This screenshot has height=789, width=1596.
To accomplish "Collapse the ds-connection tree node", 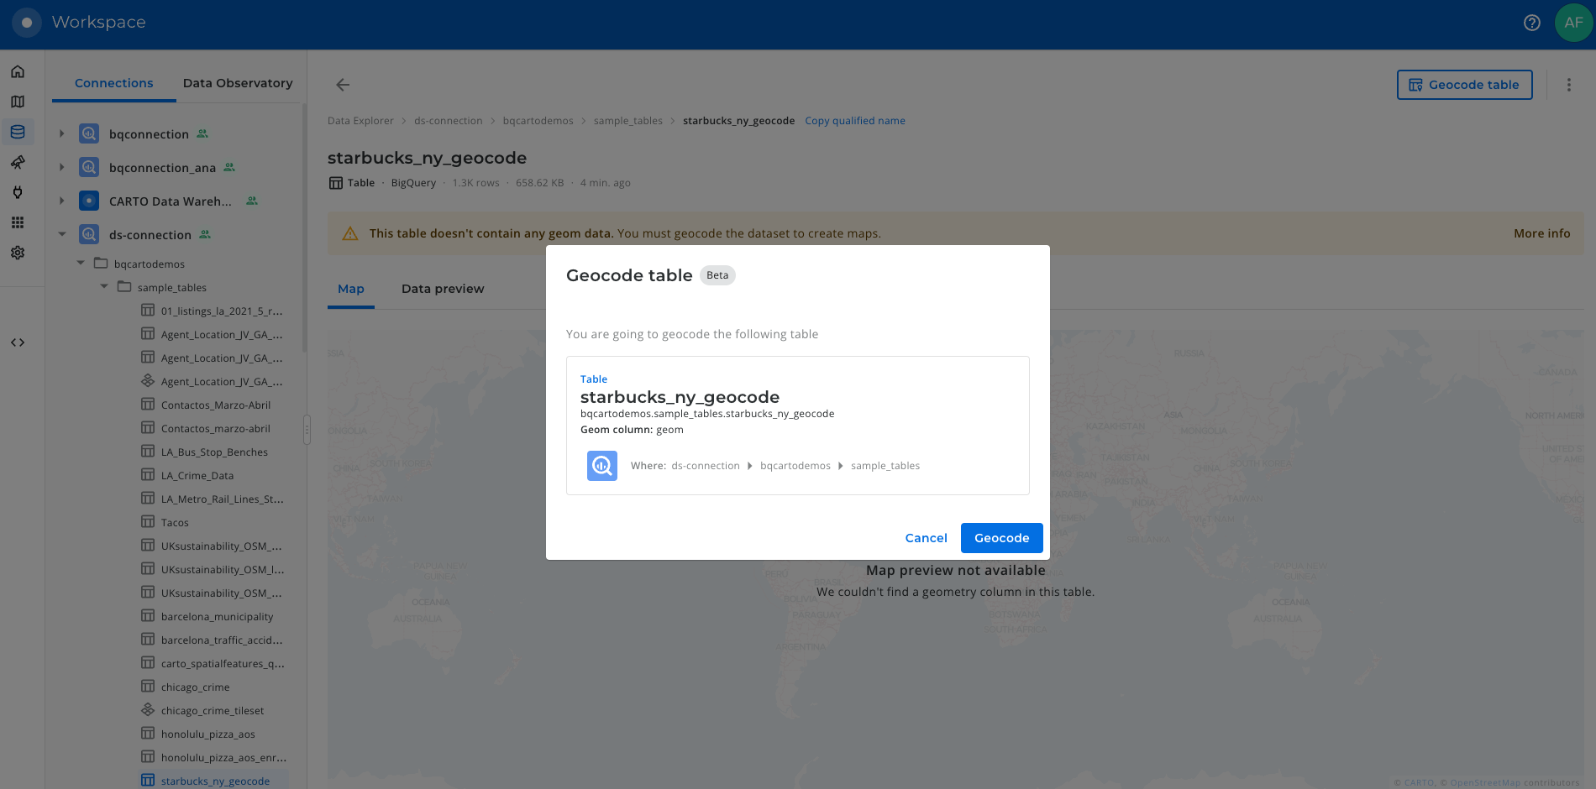I will coord(62,234).
